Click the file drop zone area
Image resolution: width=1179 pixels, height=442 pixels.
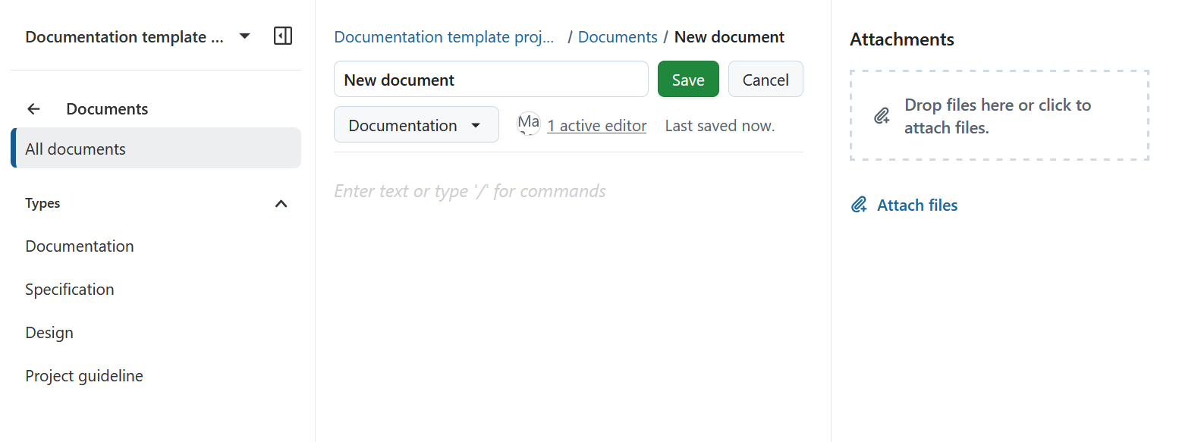point(999,115)
